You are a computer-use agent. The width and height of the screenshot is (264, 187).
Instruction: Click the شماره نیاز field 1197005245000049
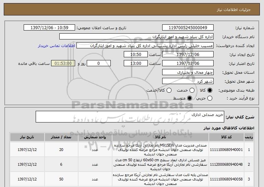click(188, 28)
